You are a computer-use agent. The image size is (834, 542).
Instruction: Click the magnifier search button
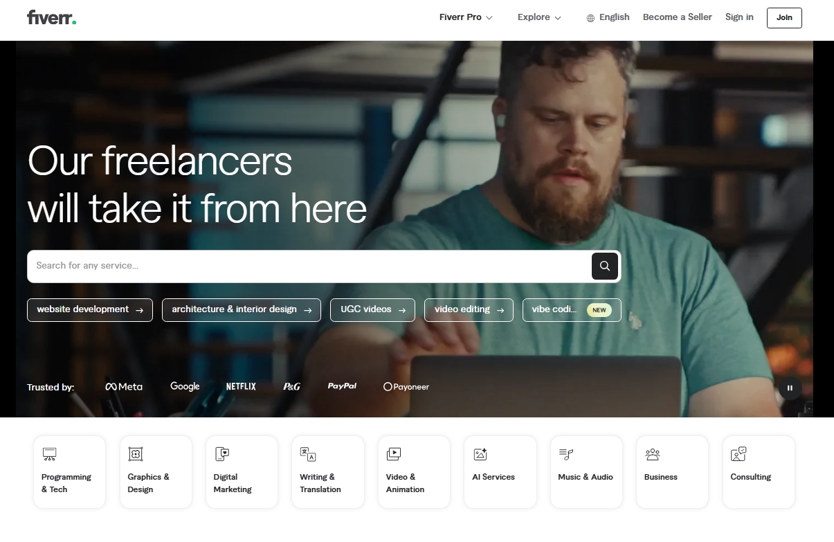[604, 266]
